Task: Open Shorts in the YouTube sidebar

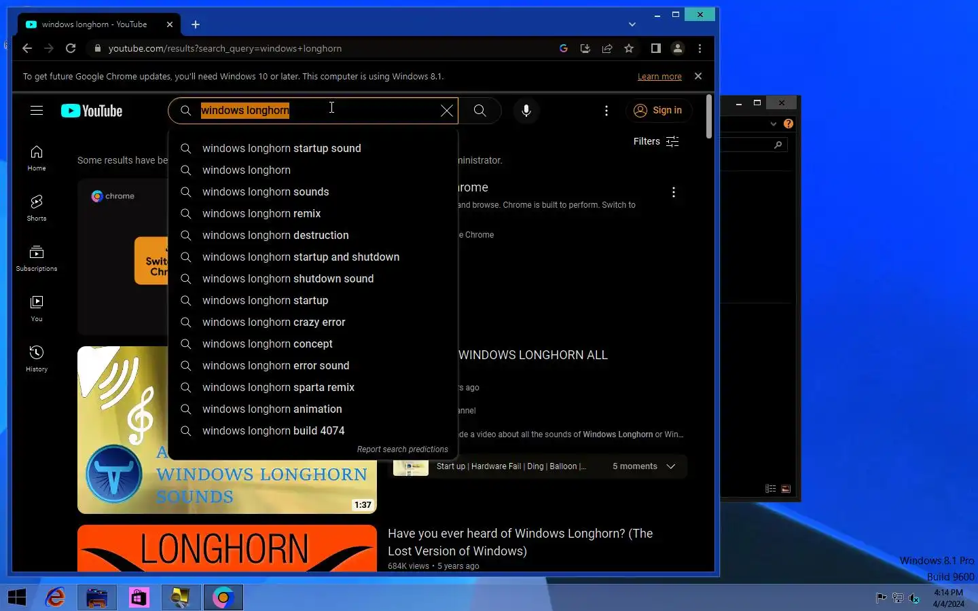Action: 37,208
